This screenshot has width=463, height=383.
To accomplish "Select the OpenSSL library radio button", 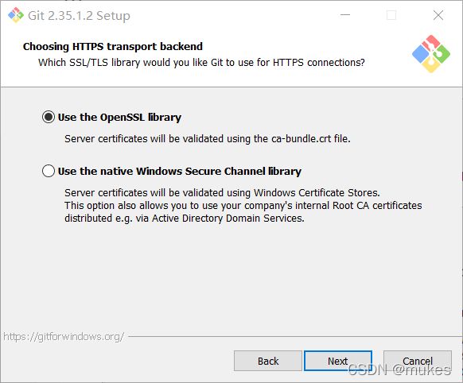I will (x=49, y=117).
